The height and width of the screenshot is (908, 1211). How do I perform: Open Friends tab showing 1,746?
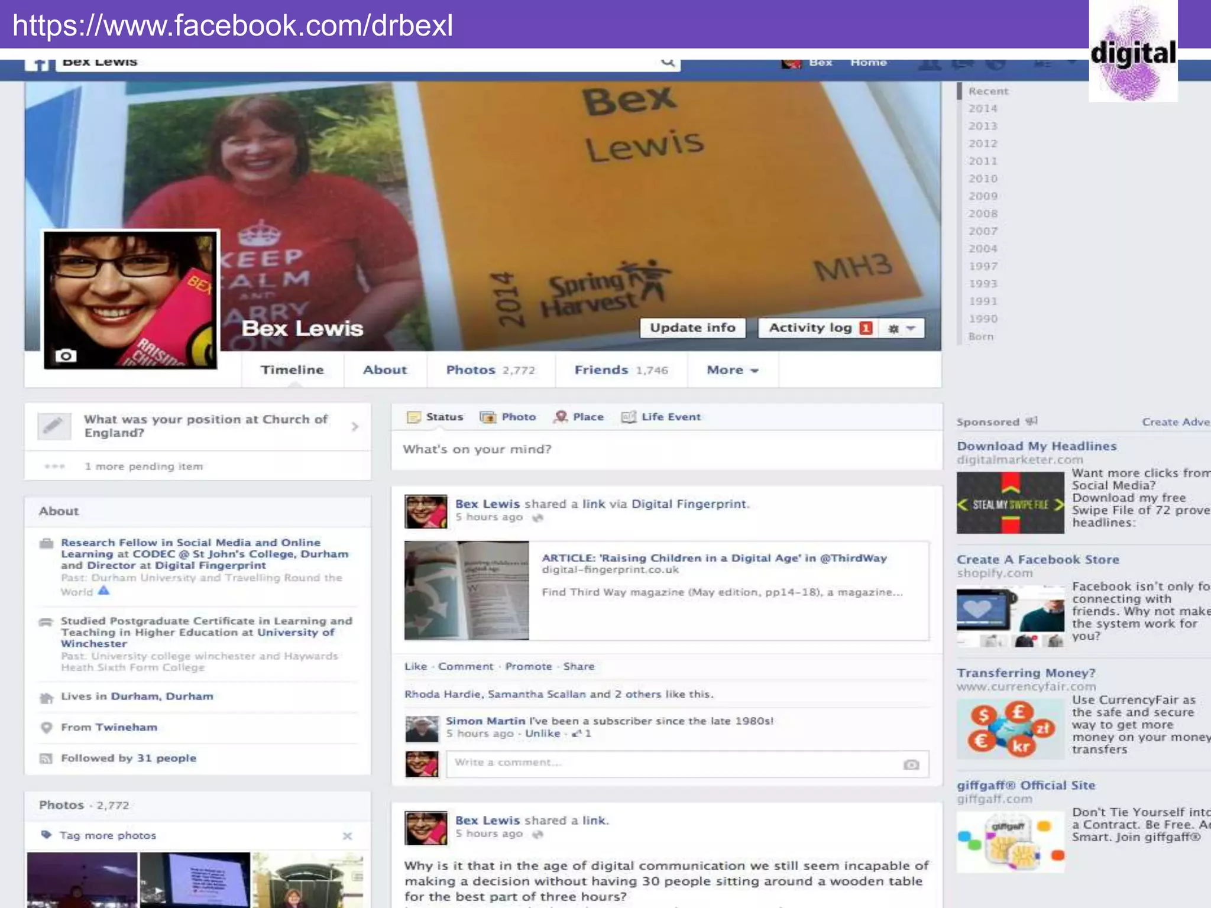pyautogui.click(x=621, y=370)
